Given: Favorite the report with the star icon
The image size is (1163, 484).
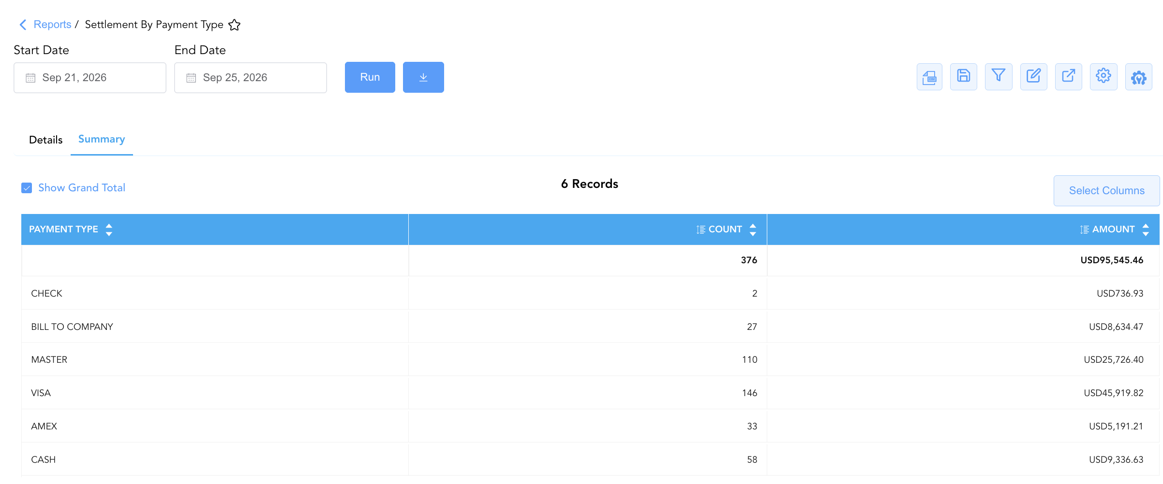Looking at the screenshot, I should 235,25.
